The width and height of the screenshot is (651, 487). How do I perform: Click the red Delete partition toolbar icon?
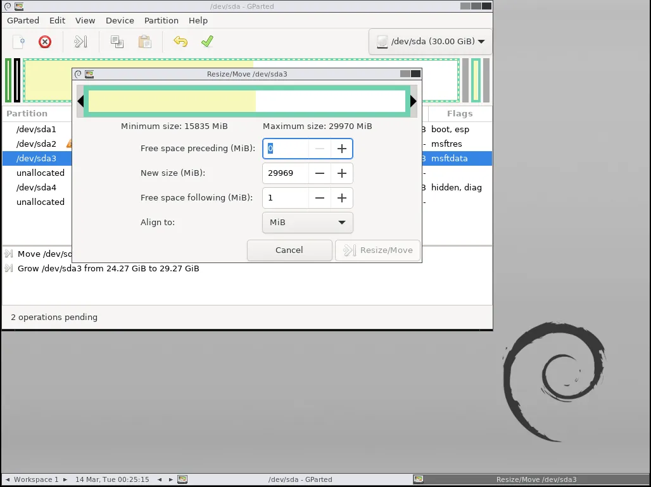(x=44, y=42)
